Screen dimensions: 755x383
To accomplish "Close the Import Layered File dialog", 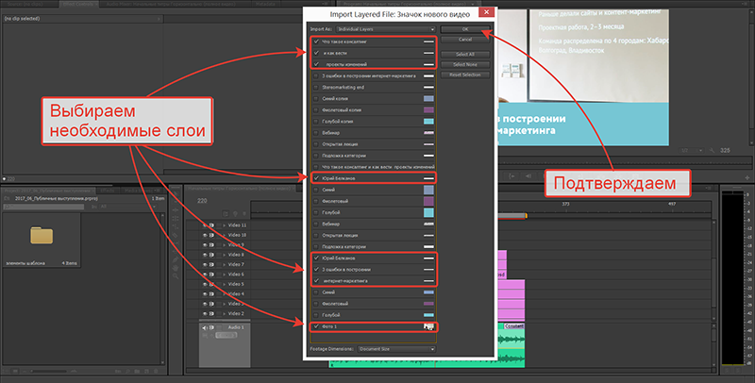I will coord(484,13).
